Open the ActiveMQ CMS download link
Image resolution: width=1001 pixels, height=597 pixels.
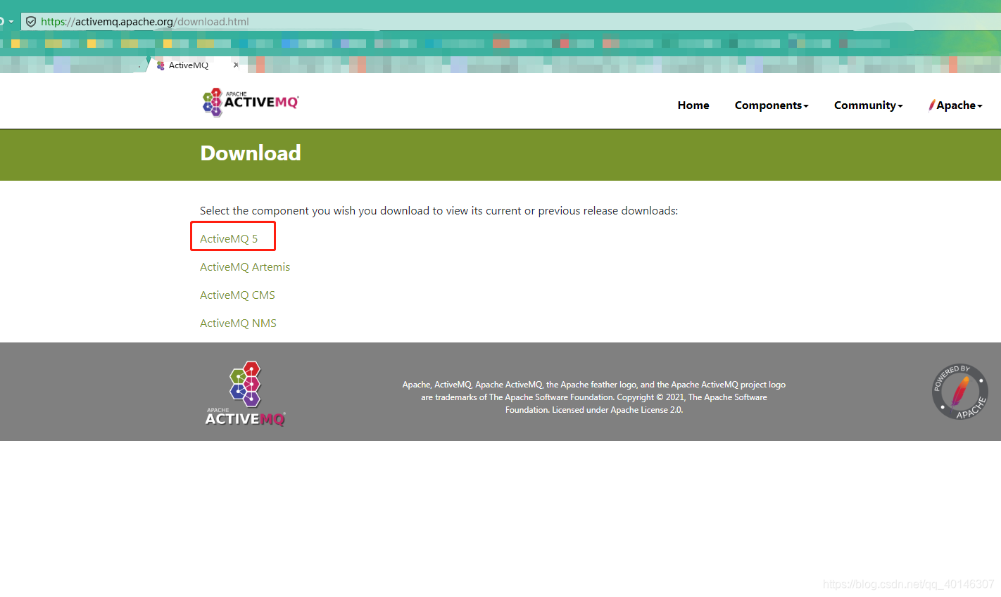click(x=237, y=295)
